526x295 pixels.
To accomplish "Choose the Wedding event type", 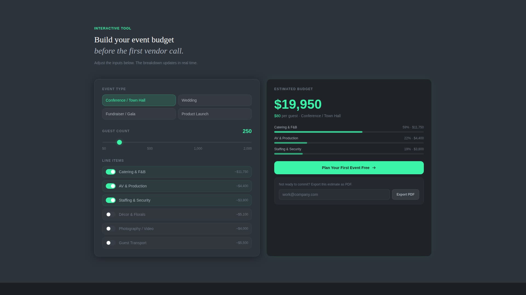I will [x=215, y=100].
